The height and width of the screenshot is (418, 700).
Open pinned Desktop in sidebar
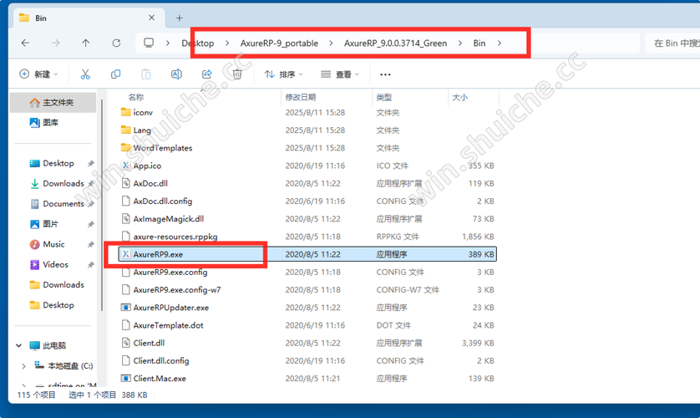tap(53, 164)
